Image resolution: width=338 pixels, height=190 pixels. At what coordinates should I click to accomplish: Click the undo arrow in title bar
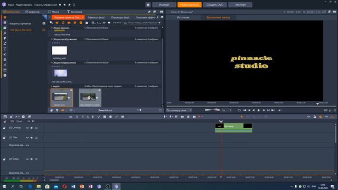click(x=64, y=5)
